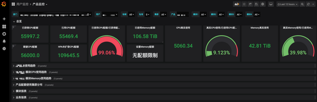
Task: Click the 已获得CPU配额 panel title
Action: 30,28
